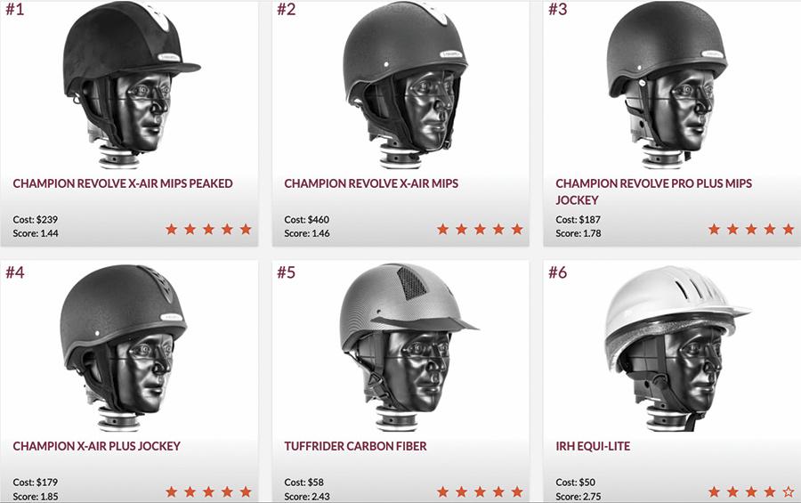Screen dimensions: 801x503
Task: Open the Champion Revolve X-Air MIPS title link
Action: tap(371, 183)
